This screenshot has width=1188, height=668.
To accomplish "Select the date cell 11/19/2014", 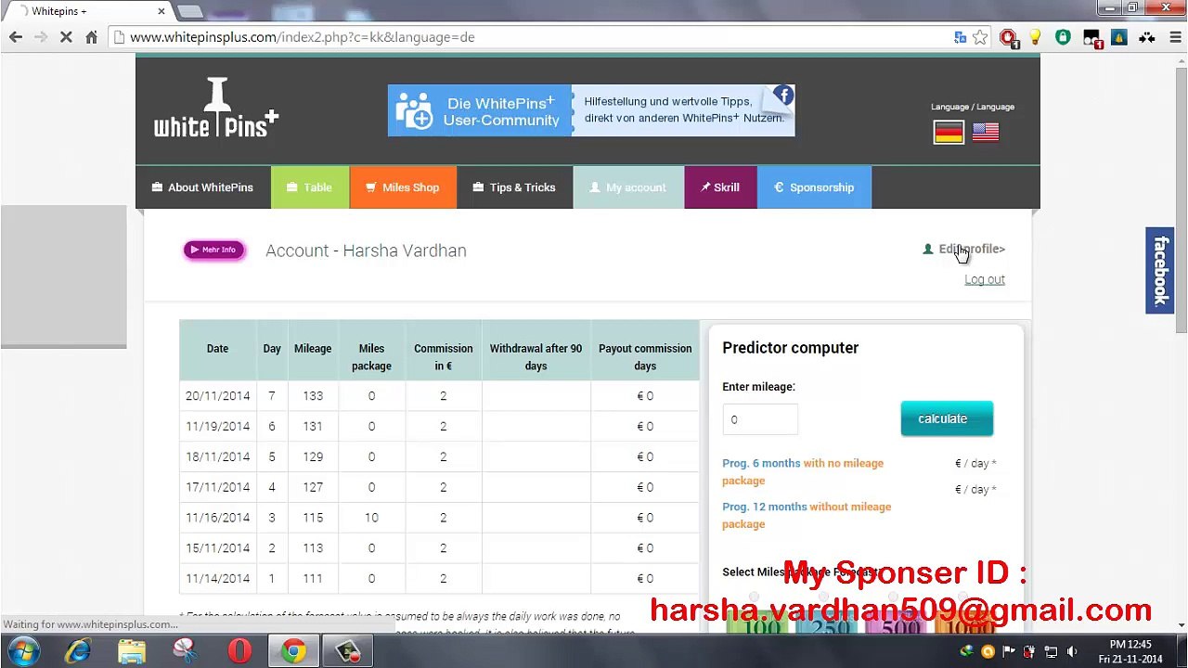I will tap(217, 427).
